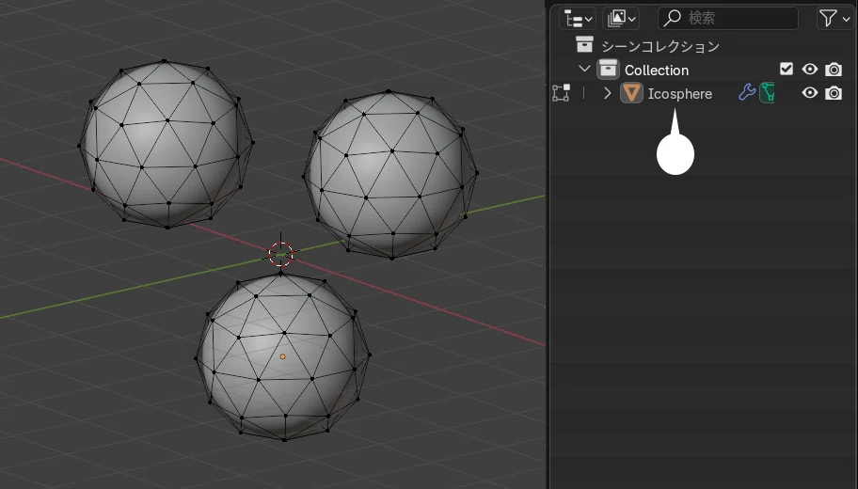Viewport: 858px width, 489px height.
Task: Hide Icosphere in viewport via eye icon
Action: [810, 92]
